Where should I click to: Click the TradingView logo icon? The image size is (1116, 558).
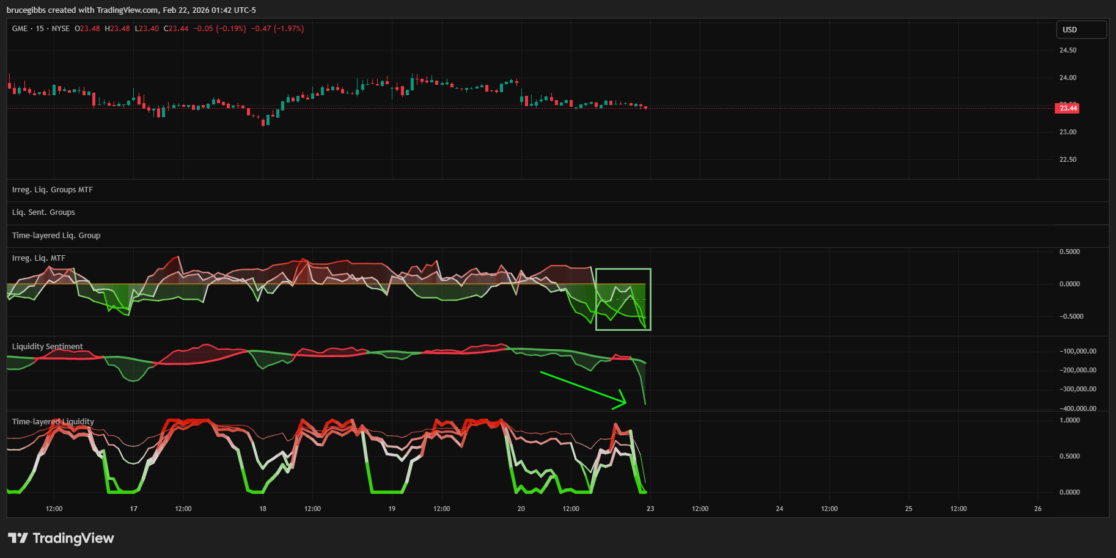point(18,538)
